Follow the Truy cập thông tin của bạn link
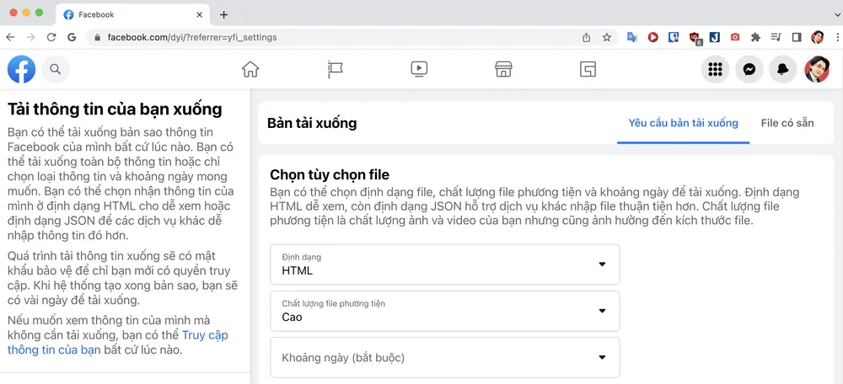Screen dimensions: 843x384 pos(118,343)
